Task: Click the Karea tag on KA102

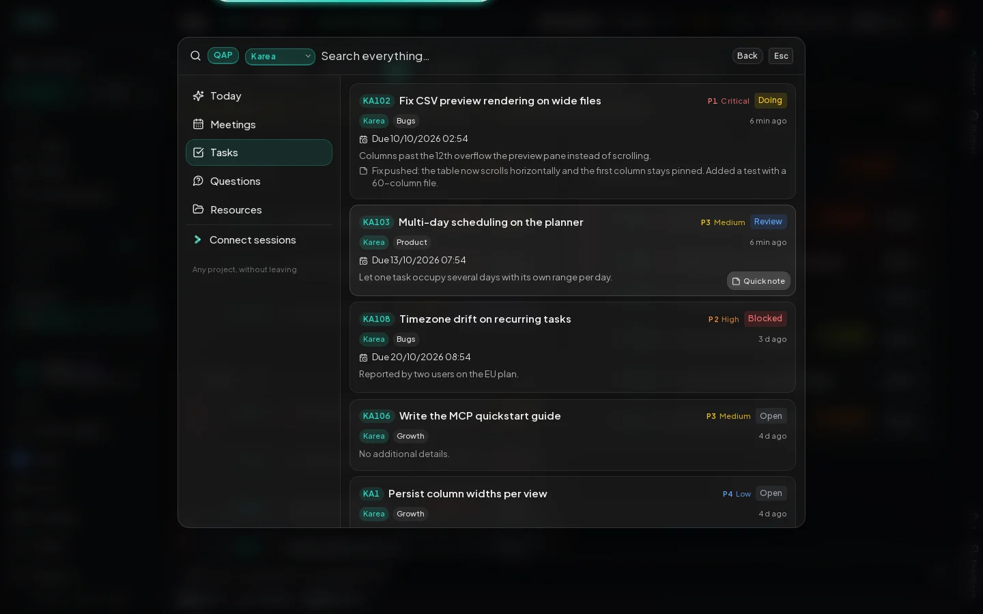Action: (x=373, y=121)
